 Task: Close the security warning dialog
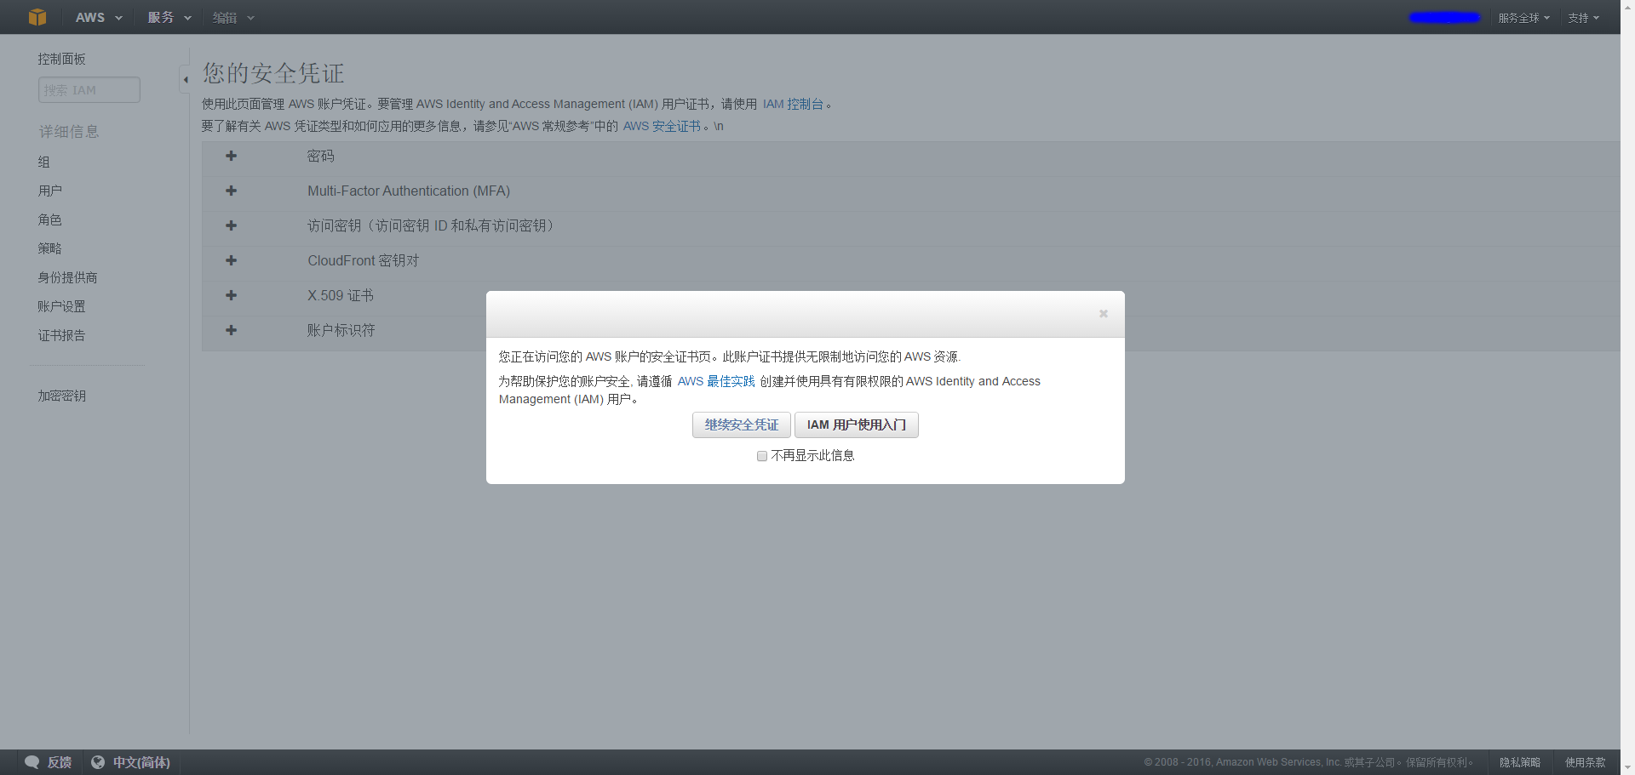1104,314
